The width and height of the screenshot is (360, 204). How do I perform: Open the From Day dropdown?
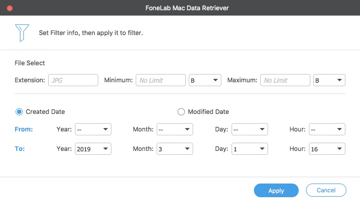pyautogui.click(x=250, y=130)
